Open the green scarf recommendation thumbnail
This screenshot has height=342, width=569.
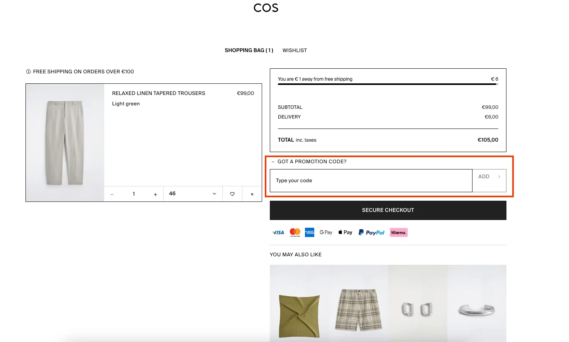(299, 303)
